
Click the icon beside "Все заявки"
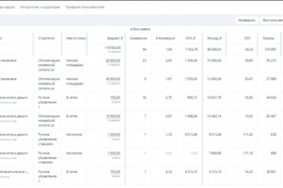pos(131,29)
